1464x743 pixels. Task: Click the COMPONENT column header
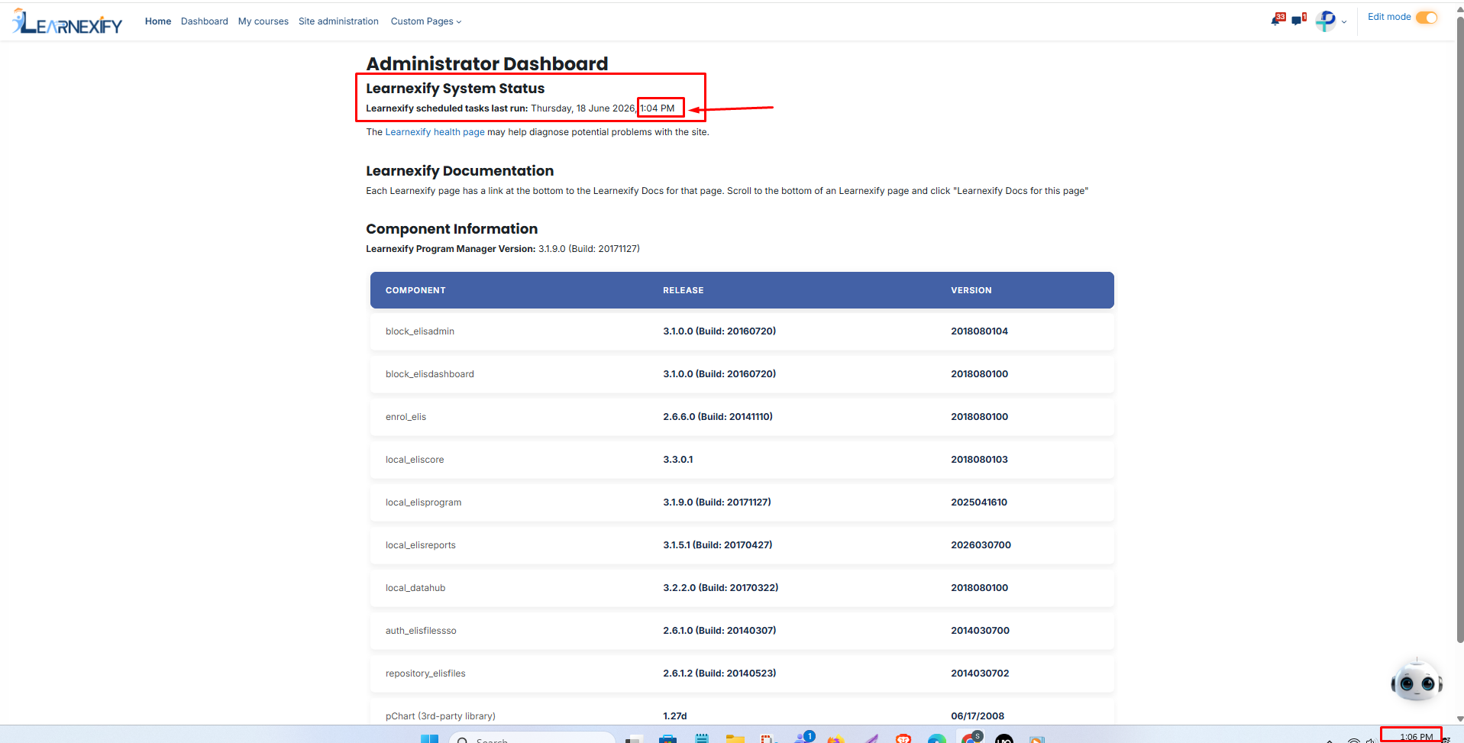[415, 290]
